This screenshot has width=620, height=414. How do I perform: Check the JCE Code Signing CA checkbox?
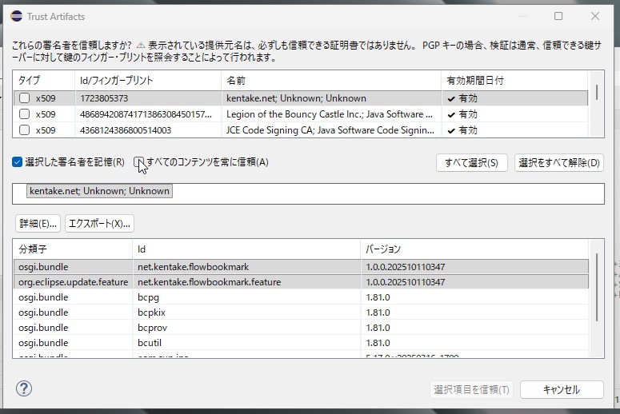[x=25, y=129]
